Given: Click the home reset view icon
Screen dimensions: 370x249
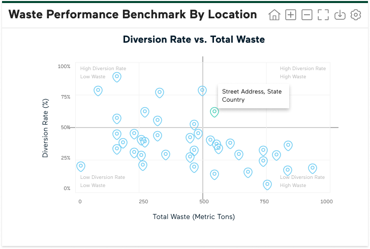Looking at the screenshot, I should pyautogui.click(x=274, y=15).
